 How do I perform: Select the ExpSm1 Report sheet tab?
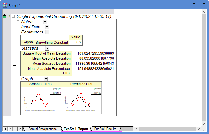(76, 129)
